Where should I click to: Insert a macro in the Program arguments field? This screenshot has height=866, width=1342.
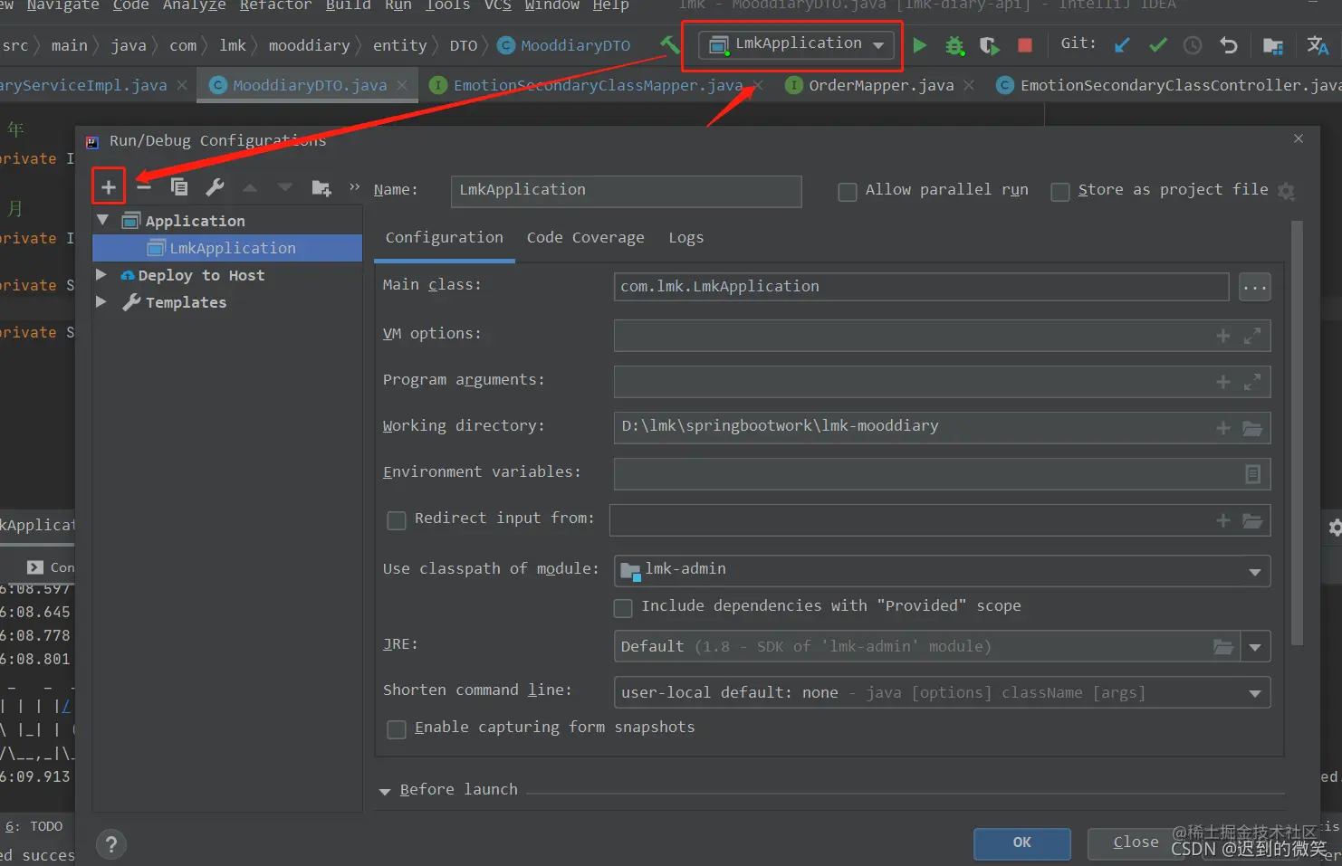[1223, 382]
